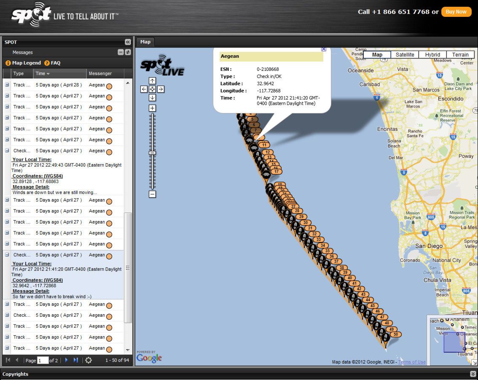Collapse the 22:49:43 Check-in row
This screenshot has width=478, height=380.
[x=7, y=151]
